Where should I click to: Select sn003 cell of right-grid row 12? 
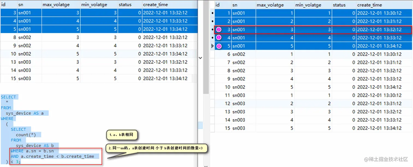point(243,103)
